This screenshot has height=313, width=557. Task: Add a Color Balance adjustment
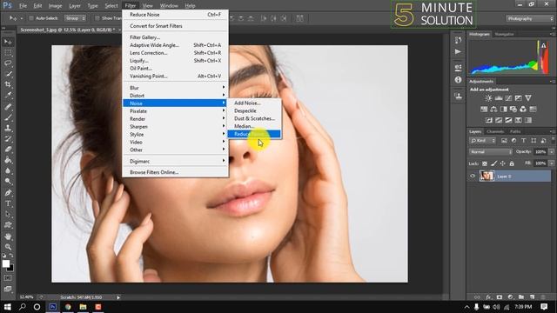(493, 109)
